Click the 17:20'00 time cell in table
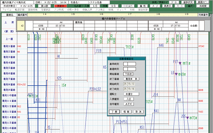Image resolution: width=213 pixels, height=133 pixels. tap(176, 26)
